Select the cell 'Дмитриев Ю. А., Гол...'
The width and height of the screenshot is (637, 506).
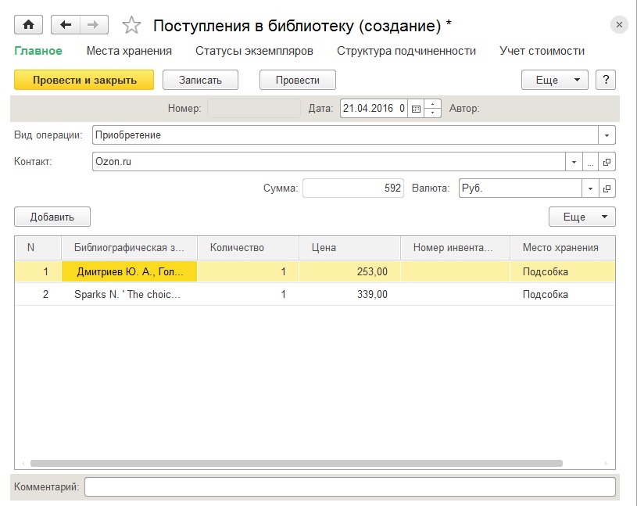(129, 271)
